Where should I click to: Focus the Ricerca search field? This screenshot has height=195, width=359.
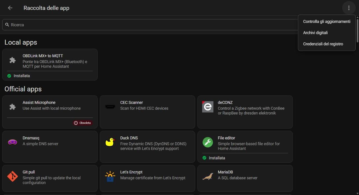tap(150, 25)
